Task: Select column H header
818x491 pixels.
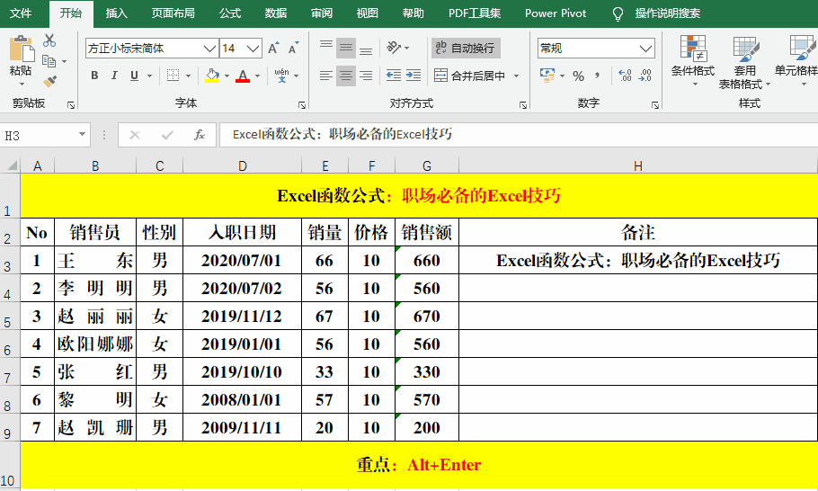Action: [638, 166]
